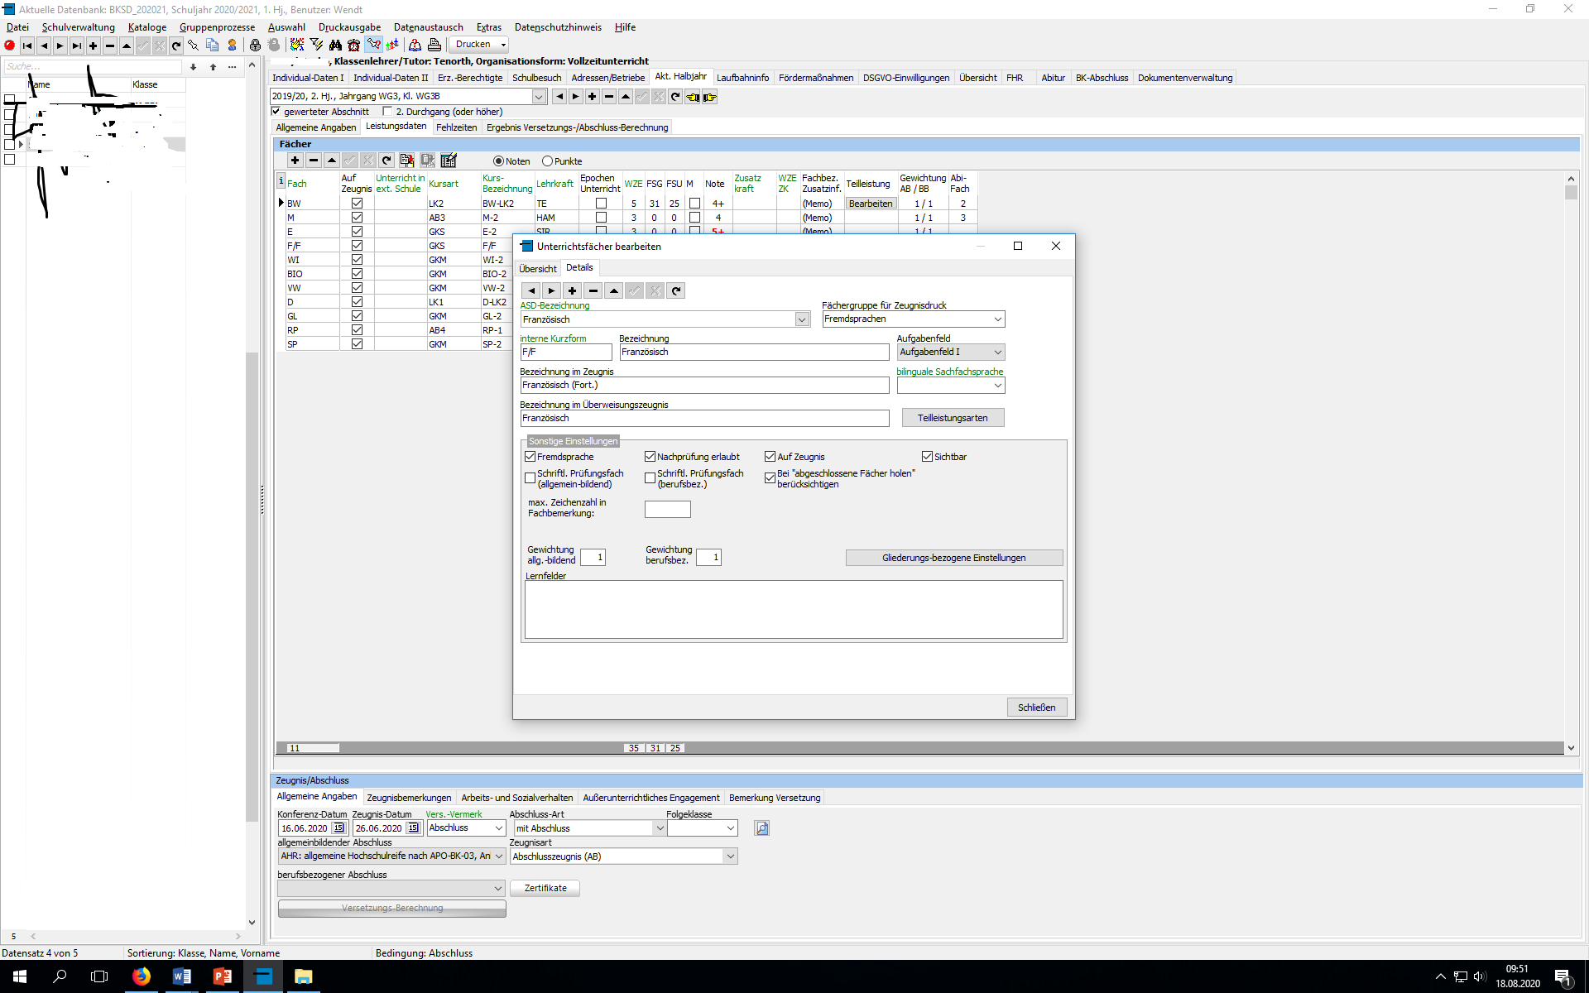Open the ASD-Bezeichnung dropdown
1589x993 pixels.
[x=802, y=319]
